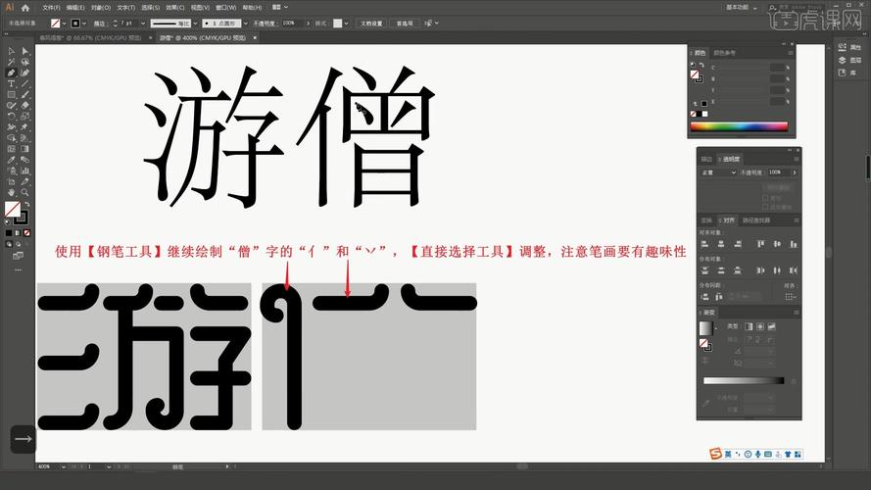Click the gradient slider bar in Gradient panel

coord(744,380)
